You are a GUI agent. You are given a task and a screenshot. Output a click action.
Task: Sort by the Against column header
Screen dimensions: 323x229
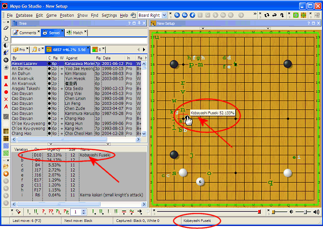[80, 58]
